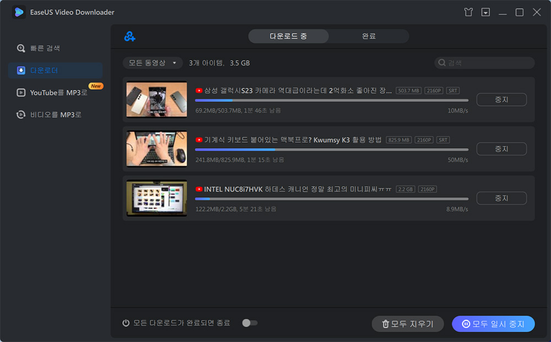Click 모두 지우기 (delete all) button
This screenshot has height=342, width=551.
point(408,324)
